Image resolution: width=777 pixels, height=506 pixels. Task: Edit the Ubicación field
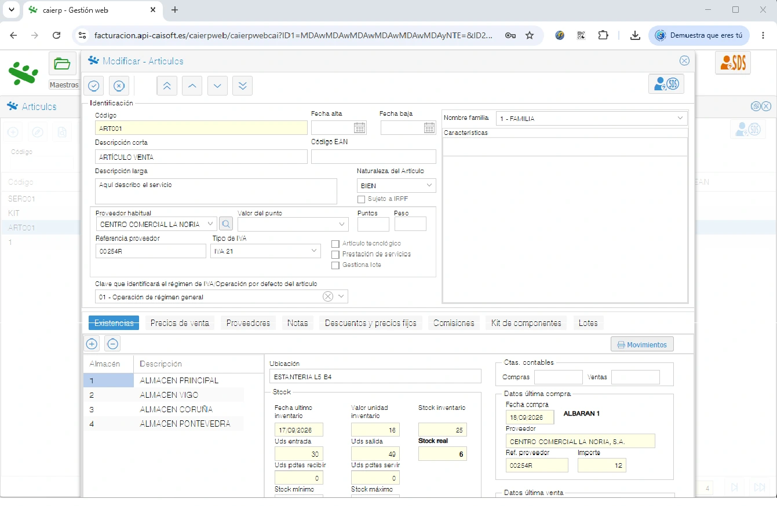pyautogui.click(x=375, y=376)
